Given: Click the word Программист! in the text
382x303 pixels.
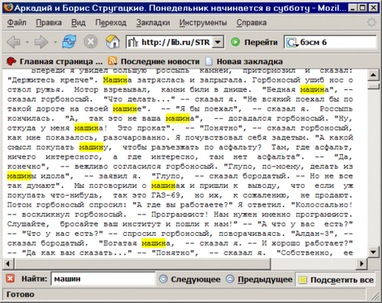Looking at the screenshot, I should click(180, 214).
